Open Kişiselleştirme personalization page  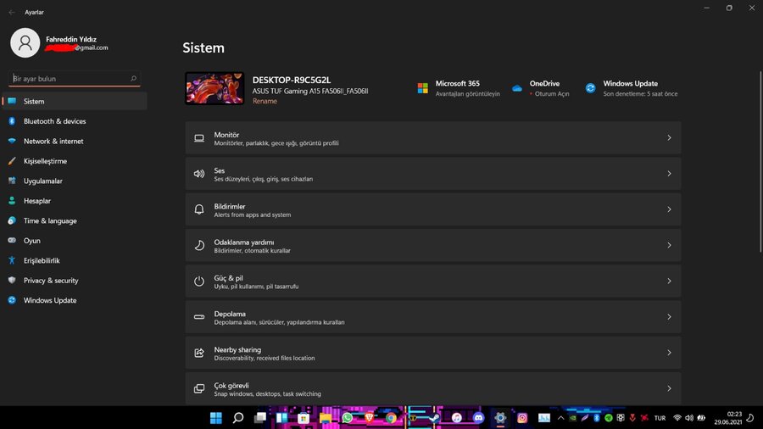tap(45, 161)
